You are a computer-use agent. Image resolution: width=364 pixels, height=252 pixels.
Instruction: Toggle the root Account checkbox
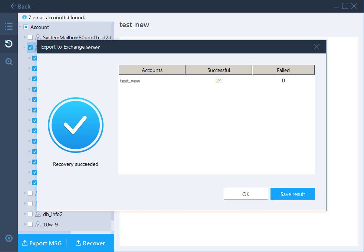pos(26,27)
